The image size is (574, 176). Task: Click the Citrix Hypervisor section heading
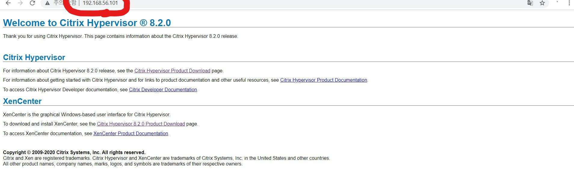34,57
